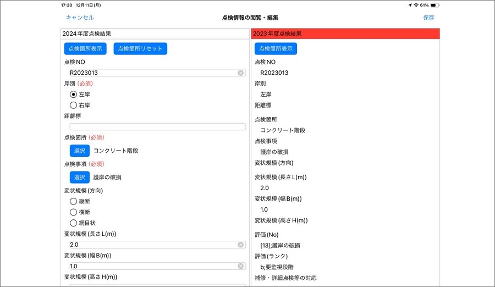Choose 横断 for 変状規模 direction

pyautogui.click(x=73, y=212)
